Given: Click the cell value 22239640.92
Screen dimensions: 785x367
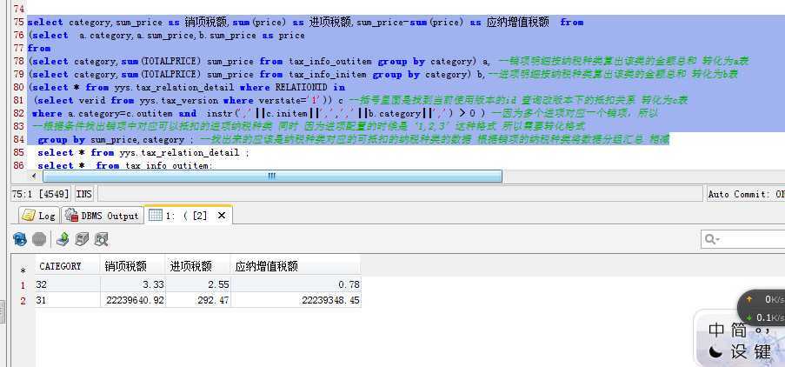Looking at the screenshot, I should tap(133, 300).
